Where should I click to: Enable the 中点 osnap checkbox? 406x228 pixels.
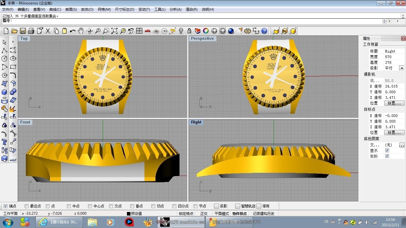point(69,206)
